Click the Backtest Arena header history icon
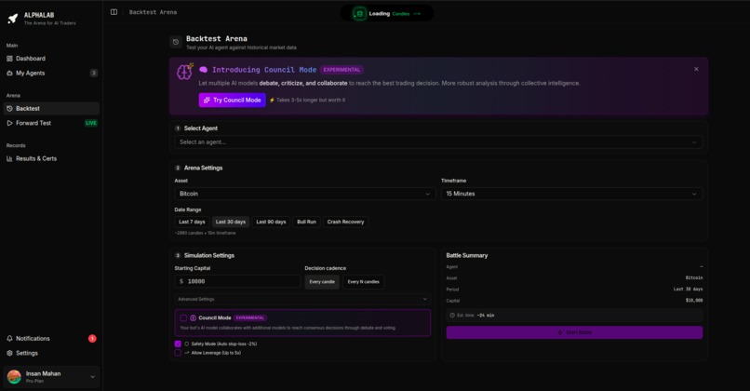 pos(176,42)
